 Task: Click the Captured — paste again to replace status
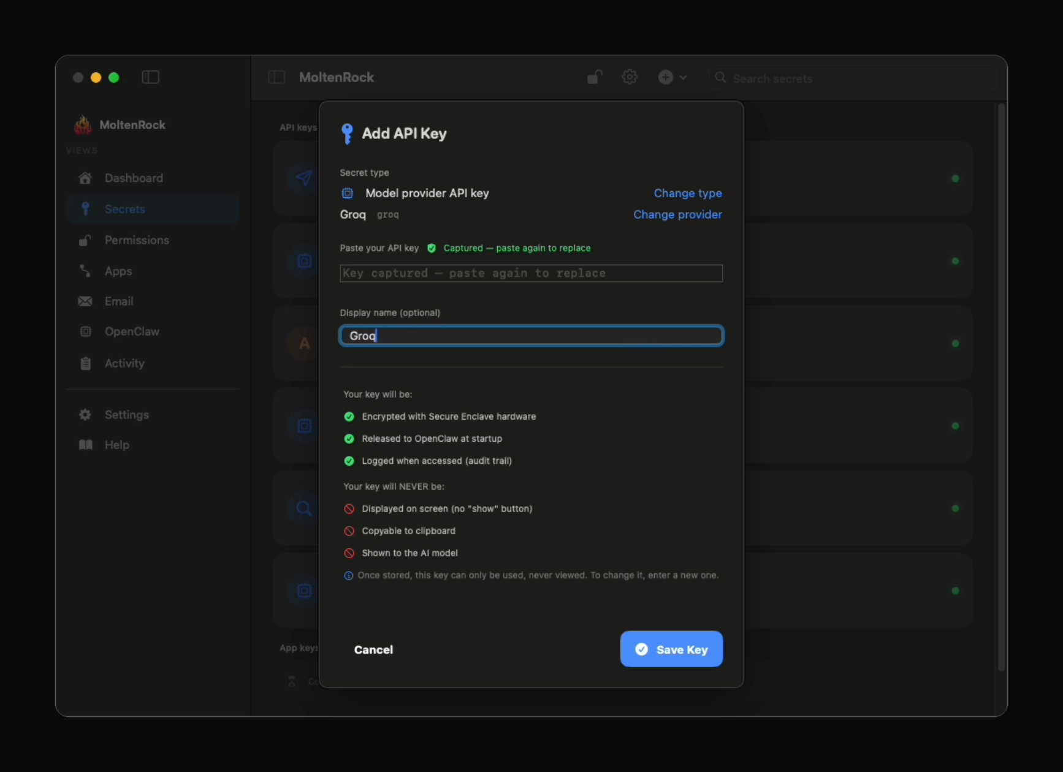[x=517, y=248]
